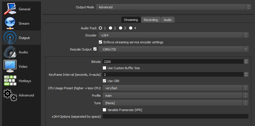
Task: Open Advanced settings gears icon
Action: [x=10, y=95]
